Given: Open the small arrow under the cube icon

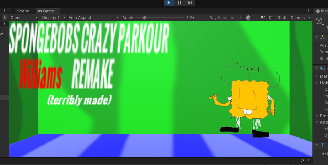Looking at the screenshot, I should click(x=323, y=25).
